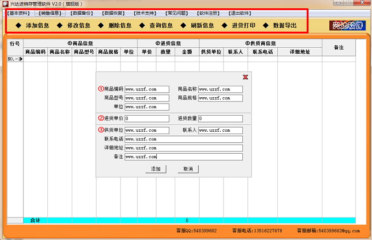This screenshot has height=240, width=372.
Task: Click the application icon in the title bar
Action: 5,4
